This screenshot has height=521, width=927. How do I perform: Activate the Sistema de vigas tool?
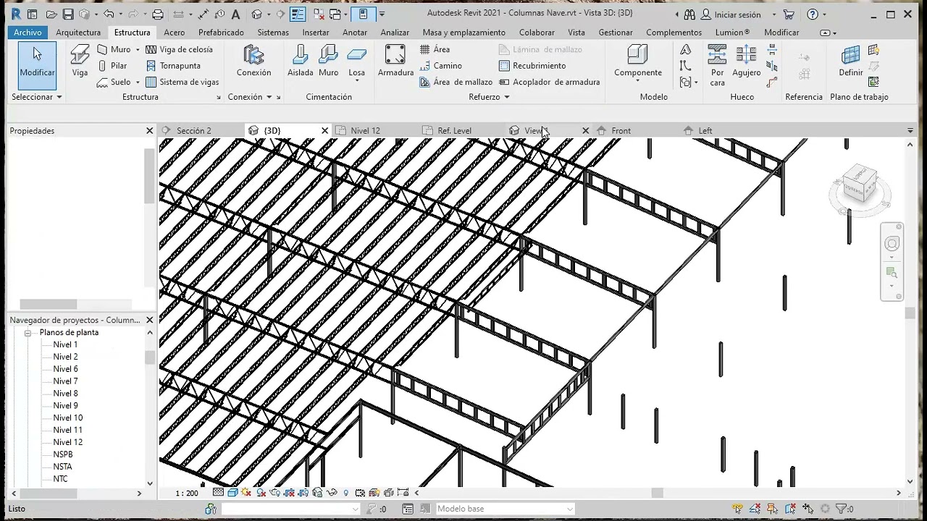(183, 82)
